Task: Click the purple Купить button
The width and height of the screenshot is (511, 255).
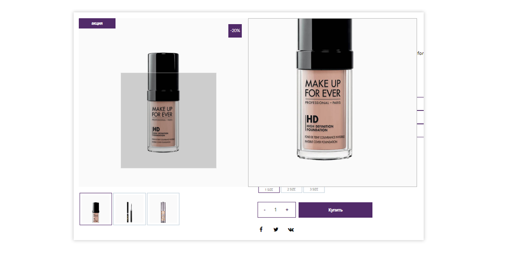Action: point(336,210)
